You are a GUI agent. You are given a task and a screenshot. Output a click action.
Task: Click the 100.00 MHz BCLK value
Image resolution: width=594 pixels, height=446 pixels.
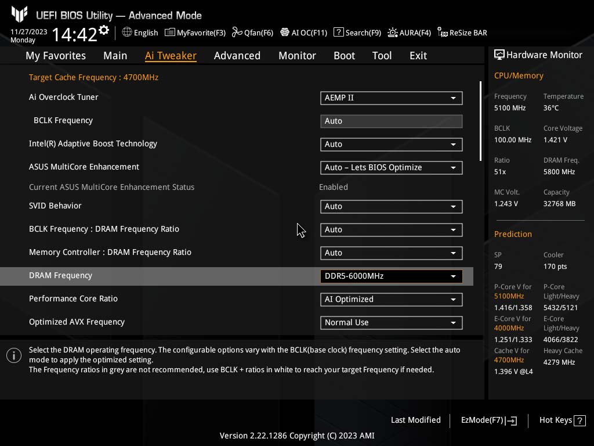tap(513, 140)
